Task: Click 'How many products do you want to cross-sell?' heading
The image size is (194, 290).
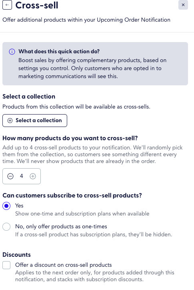Action: click(x=70, y=138)
